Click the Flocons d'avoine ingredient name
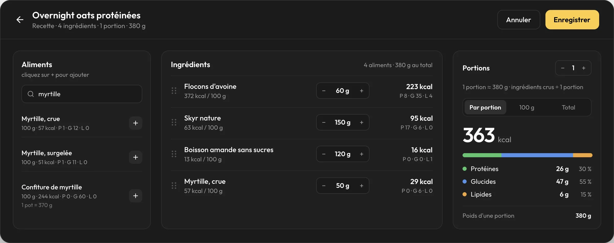614x243 pixels. pyautogui.click(x=210, y=87)
